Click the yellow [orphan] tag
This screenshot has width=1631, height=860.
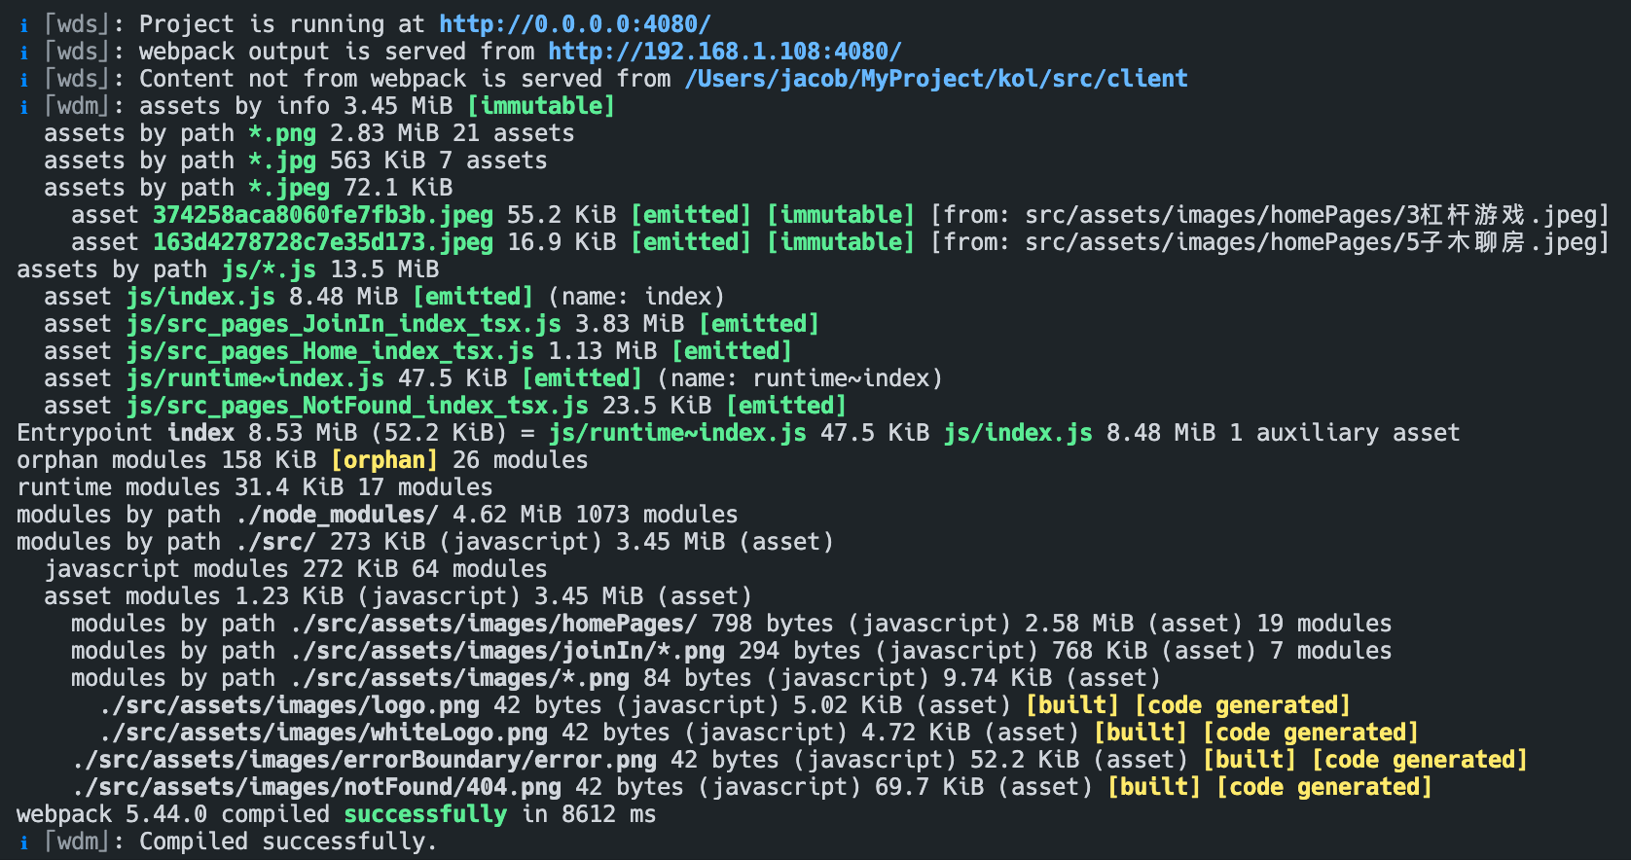(384, 460)
